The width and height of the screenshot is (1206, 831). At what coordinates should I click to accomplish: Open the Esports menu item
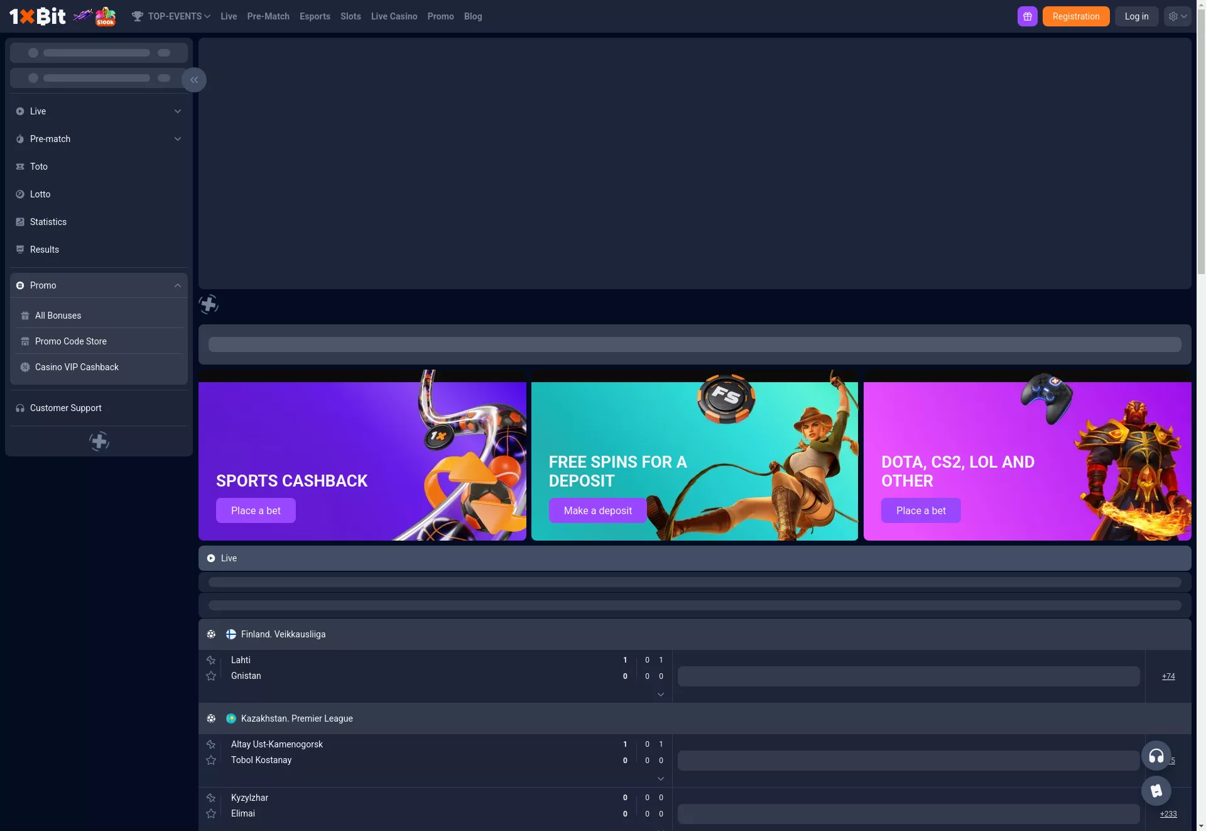(315, 16)
